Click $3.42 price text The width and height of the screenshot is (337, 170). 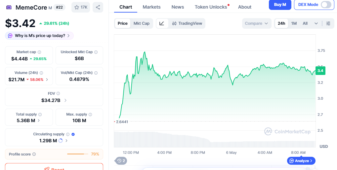coord(20,23)
